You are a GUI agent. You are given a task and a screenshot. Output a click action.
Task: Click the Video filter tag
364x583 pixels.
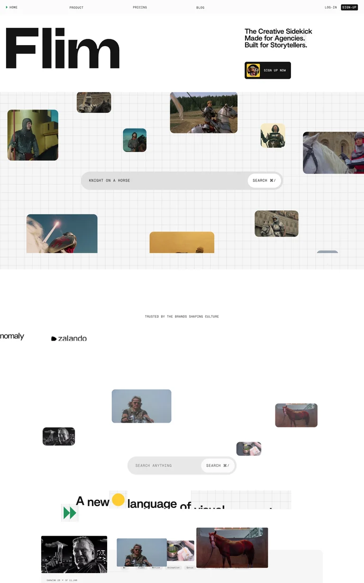pos(141,568)
